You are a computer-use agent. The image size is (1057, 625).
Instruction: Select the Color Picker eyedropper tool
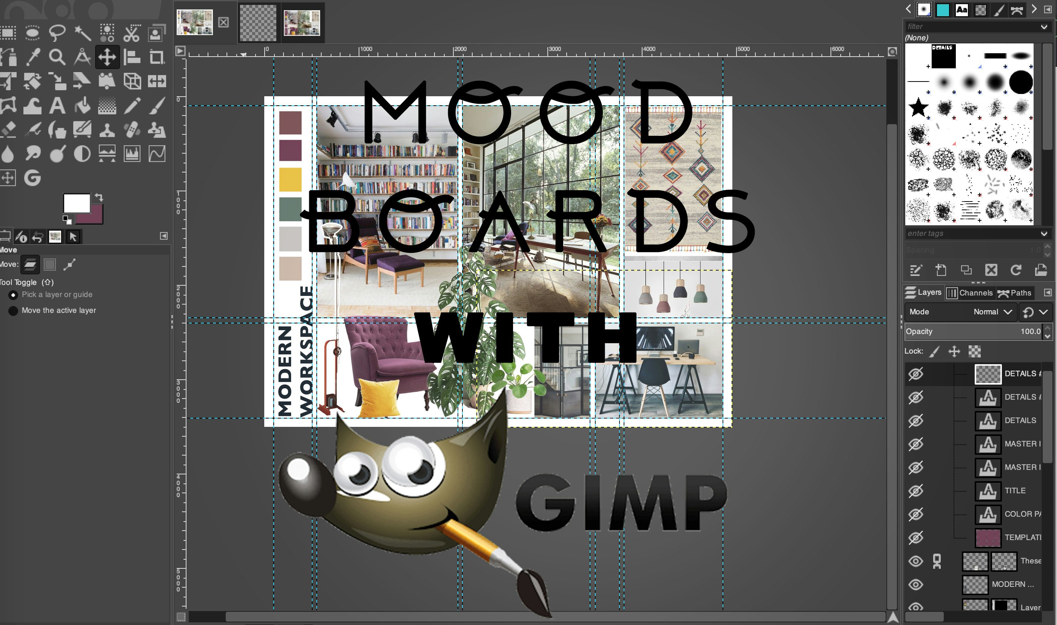pyautogui.click(x=32, y=57)
